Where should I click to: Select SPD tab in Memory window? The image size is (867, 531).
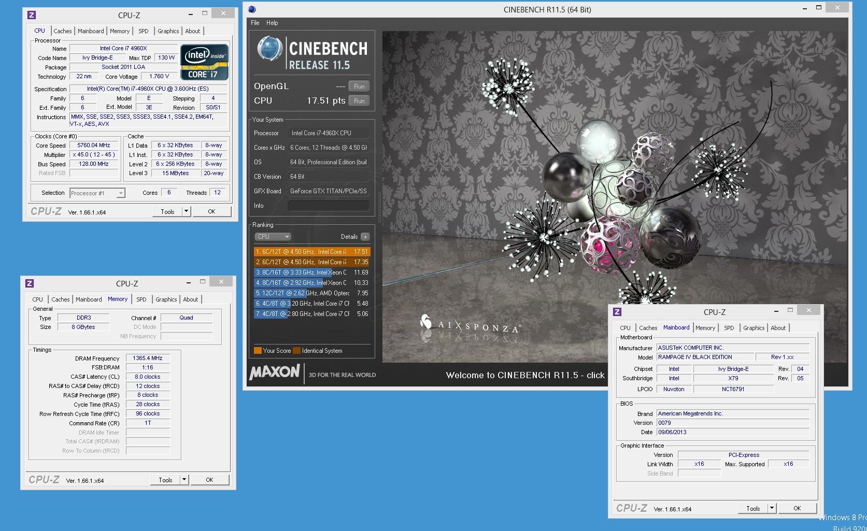[141, 299]
